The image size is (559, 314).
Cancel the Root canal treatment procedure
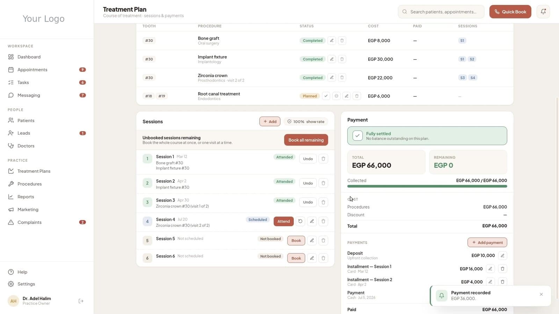(336, 96)
